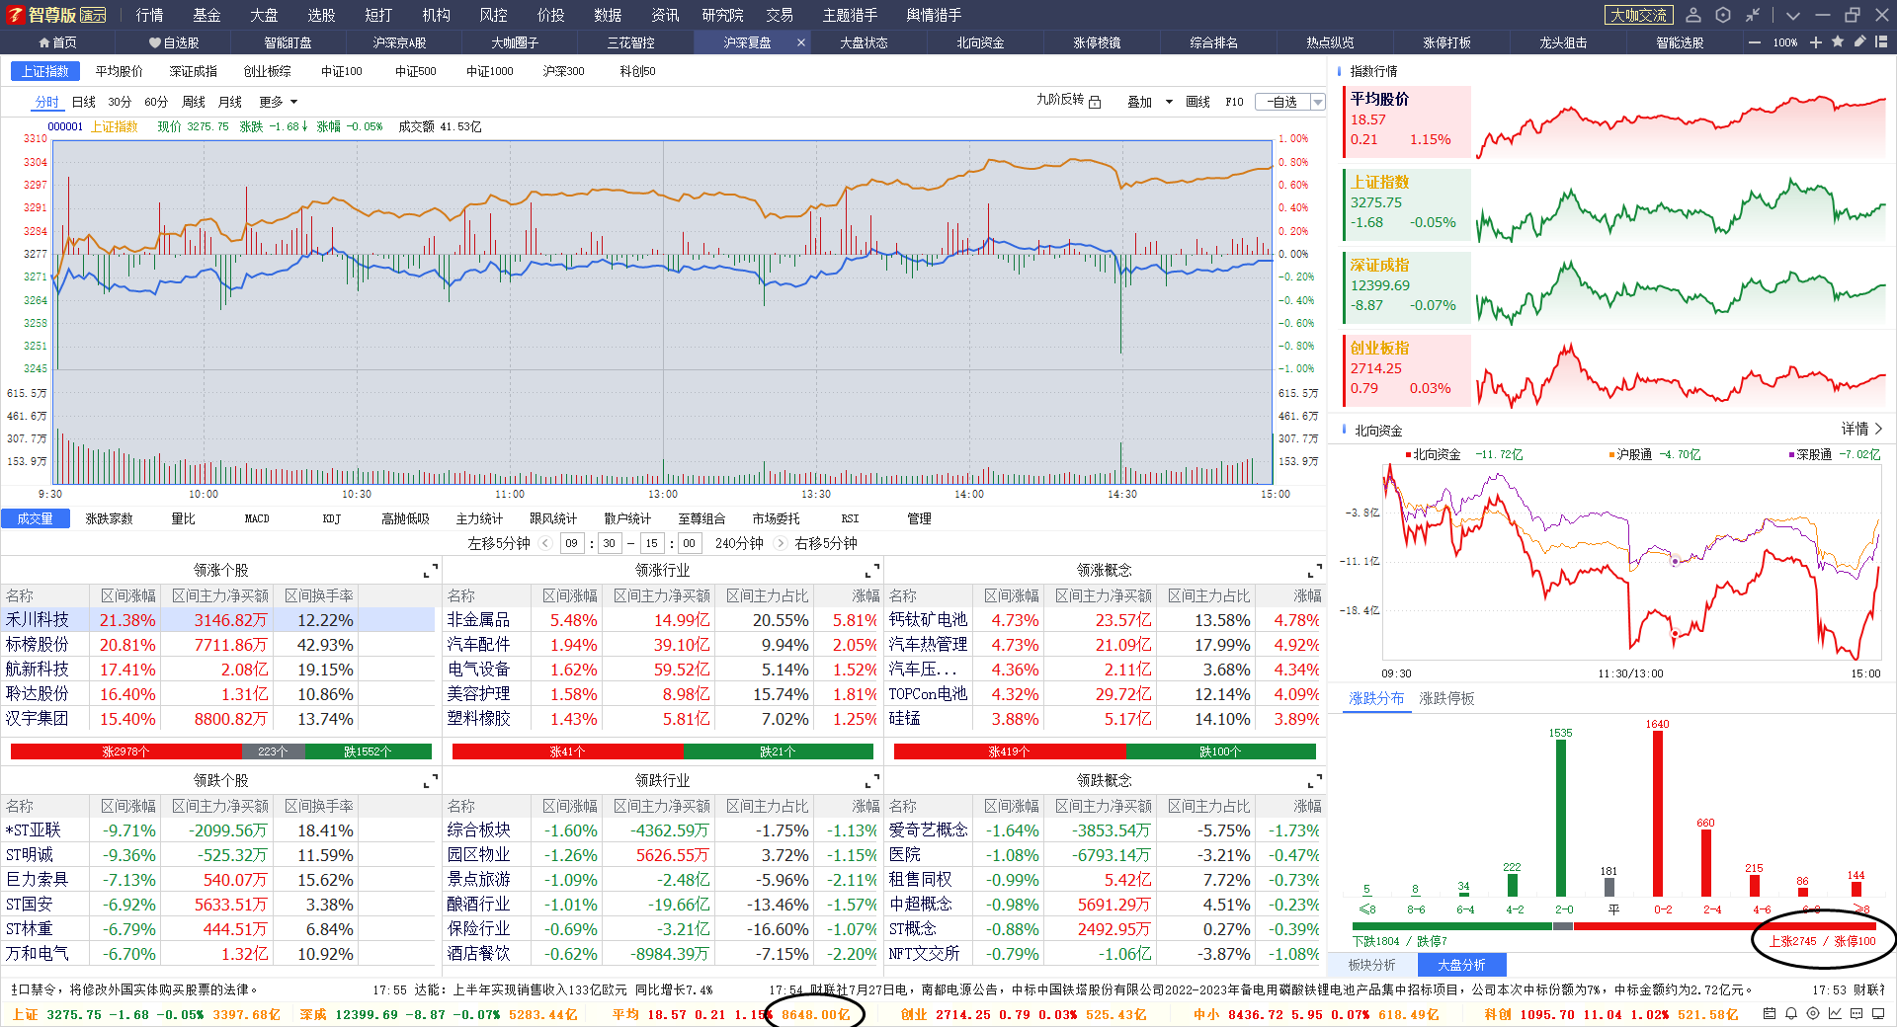
Task: Maximize the 领涨概念 panel
Action: (1315, 571)
